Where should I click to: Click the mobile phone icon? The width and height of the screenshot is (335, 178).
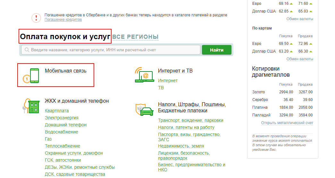34,76
